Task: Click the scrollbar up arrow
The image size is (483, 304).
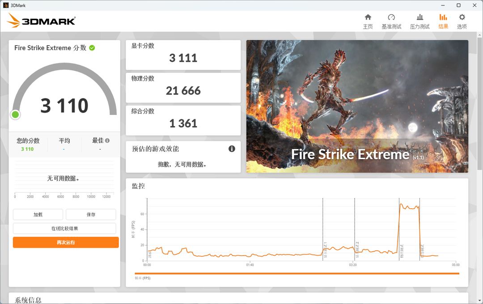Action: point(480,35)
